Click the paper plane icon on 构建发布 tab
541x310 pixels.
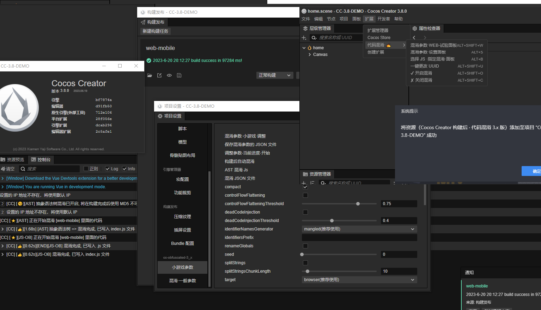(x=143, y=22)
